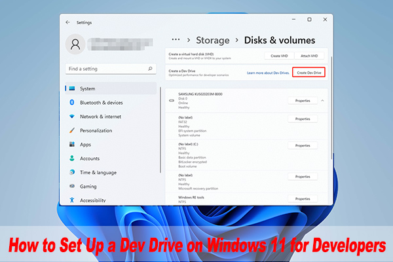Open Properties for Microsoft recovery partition
Screen dimensions: 393x262
(303, 176)
